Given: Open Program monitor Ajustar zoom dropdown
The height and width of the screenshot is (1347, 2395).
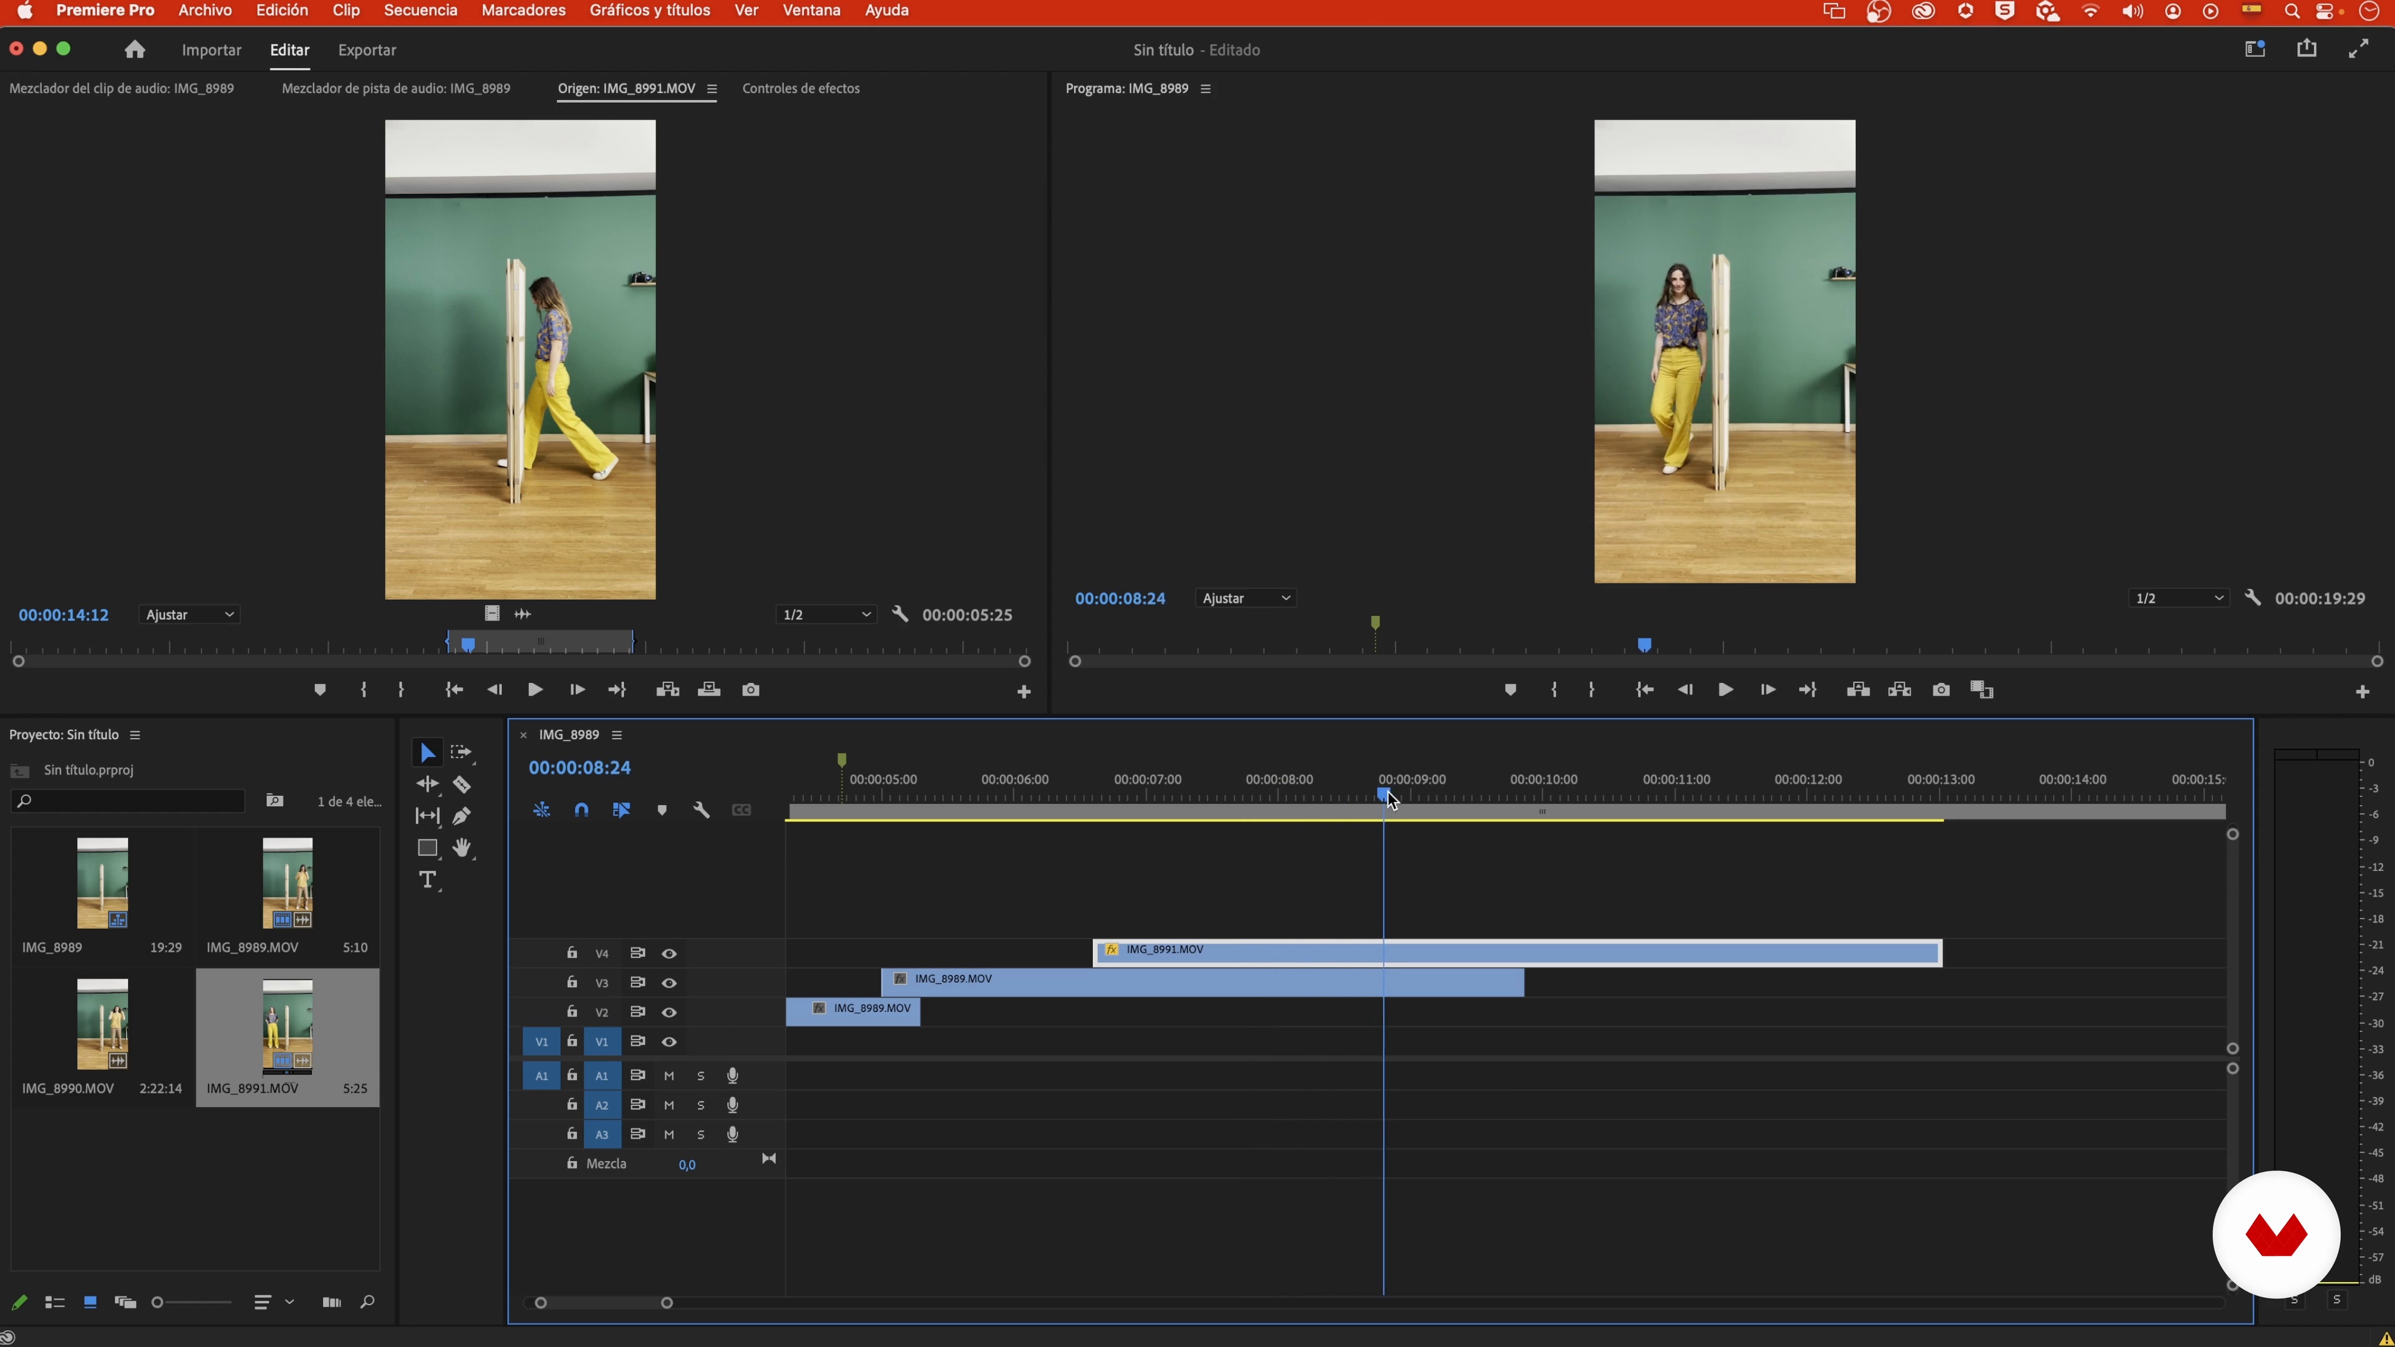Looking at the screenshot, I should click(x=1246, y=599).
